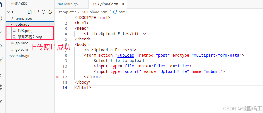Image resolution: width=263 pixels, height=113 pixels.
Task: Click the <title>Upload File</title> line
Action: click(x=115, y=34)
